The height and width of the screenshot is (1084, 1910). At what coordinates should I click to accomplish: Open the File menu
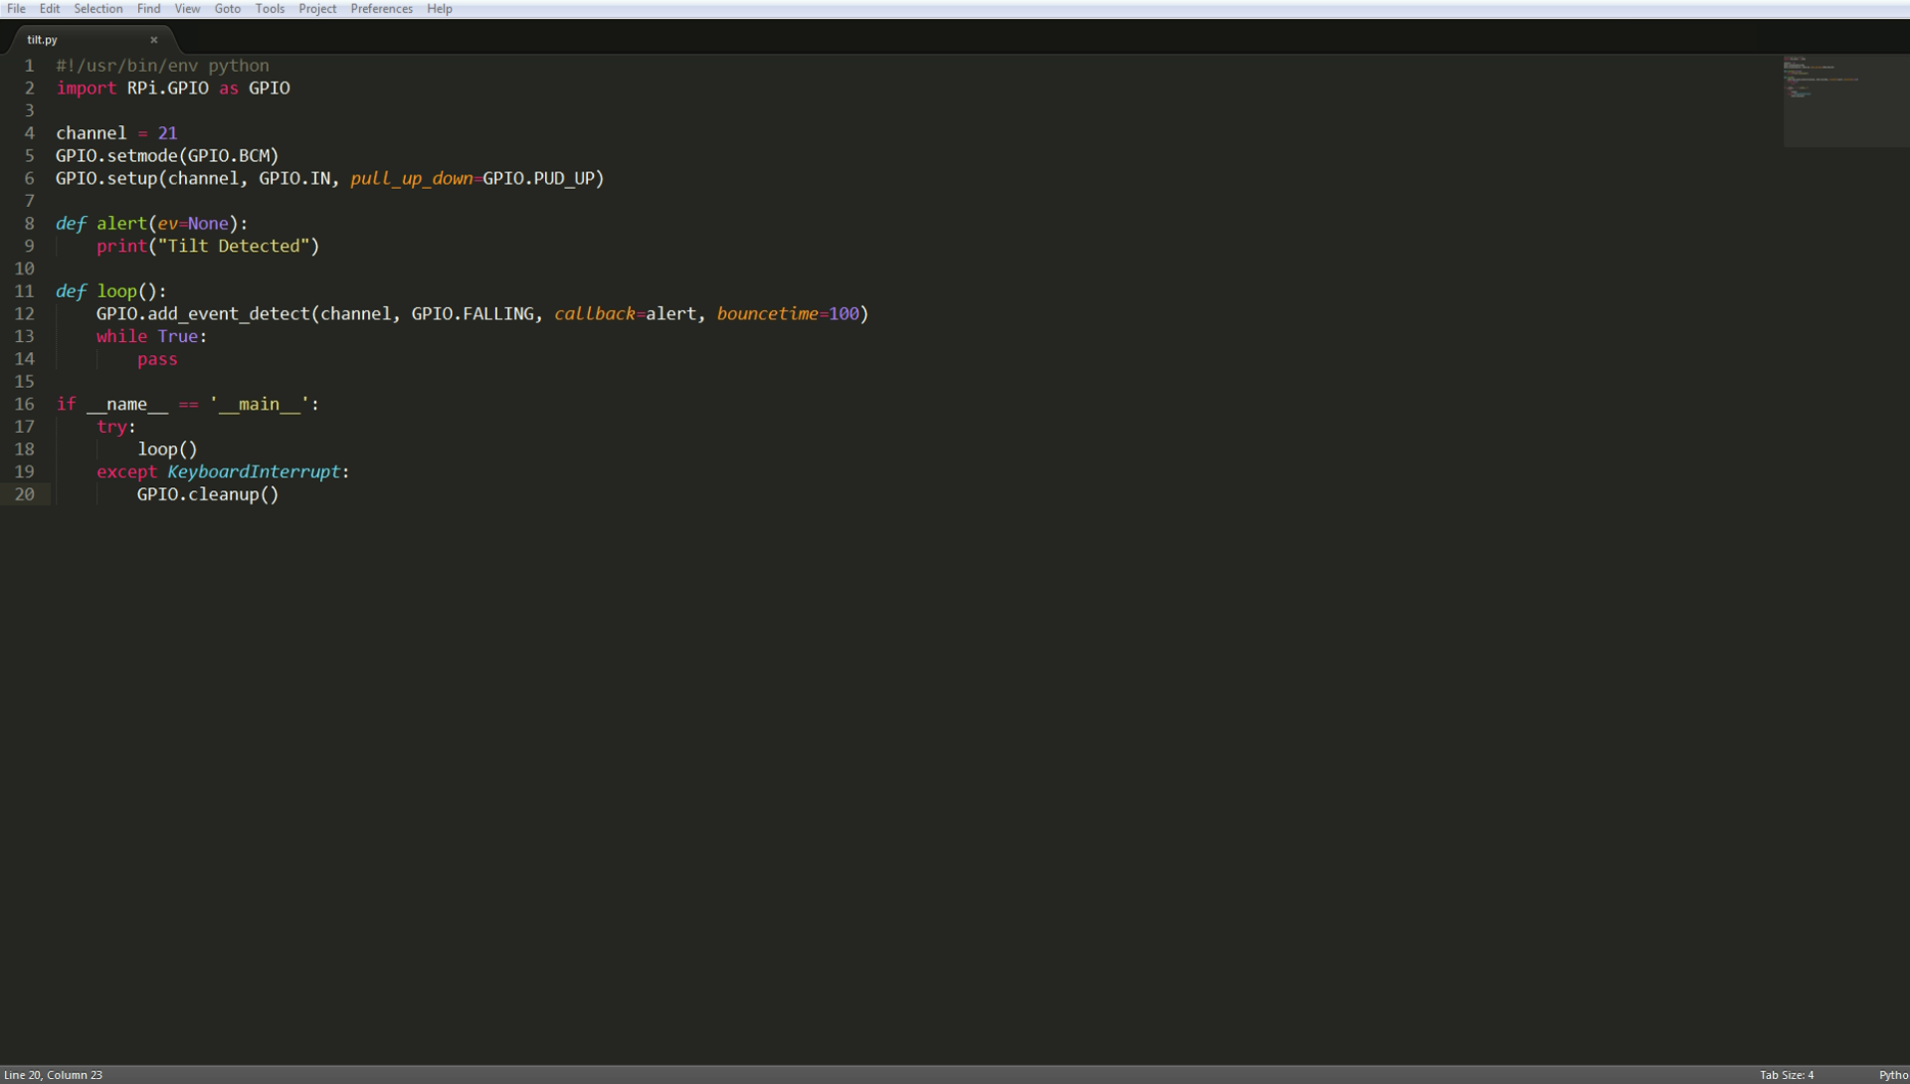click(16, 9)
